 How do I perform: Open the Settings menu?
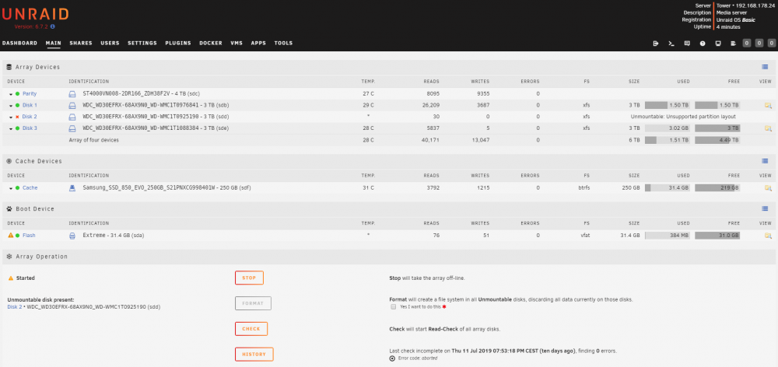click(142, 43)
